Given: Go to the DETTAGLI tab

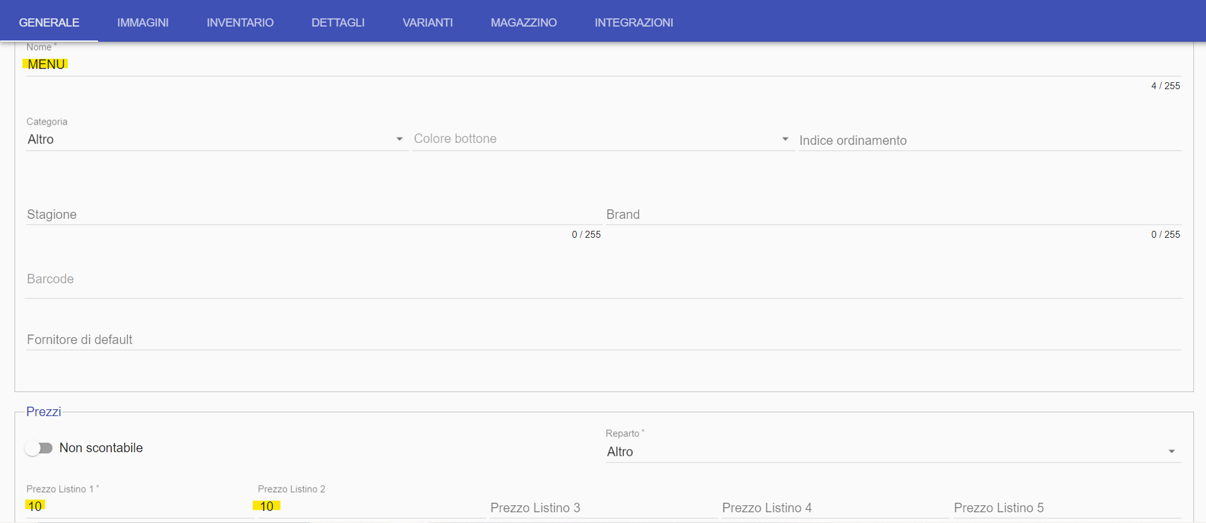Looking at the screenshot, I should pos(338,22).
